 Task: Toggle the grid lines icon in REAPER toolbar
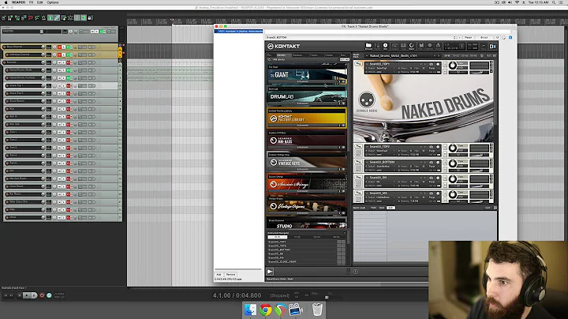point(77,17)
